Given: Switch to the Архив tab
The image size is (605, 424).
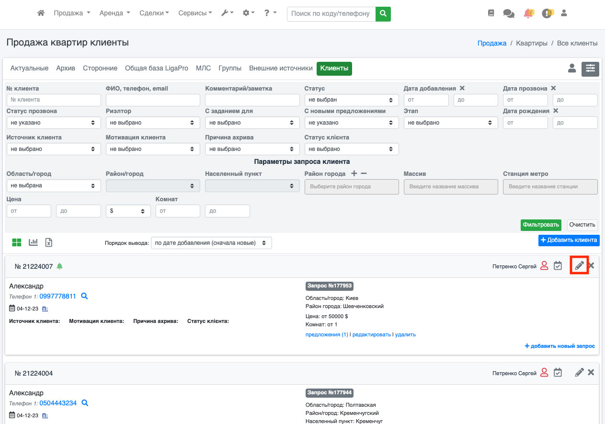Looking at the screenshot, I should point(66,68).
